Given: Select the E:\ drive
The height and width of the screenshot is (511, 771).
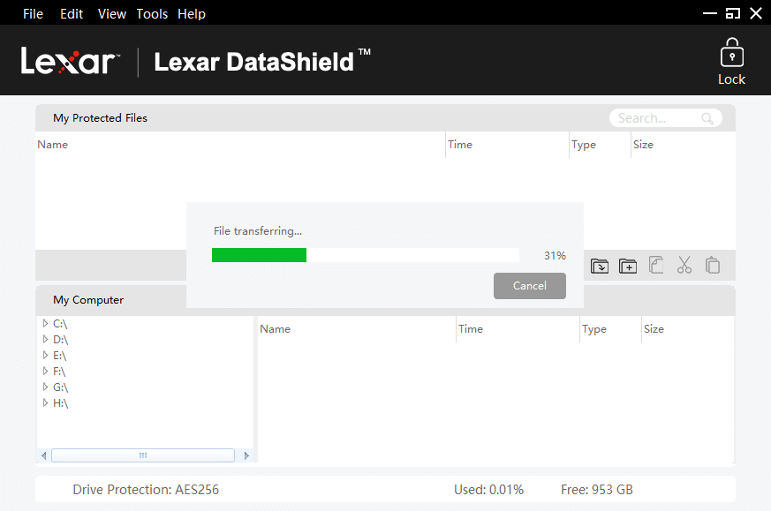Looking at the screenshot, I should [x=60, y=356].
